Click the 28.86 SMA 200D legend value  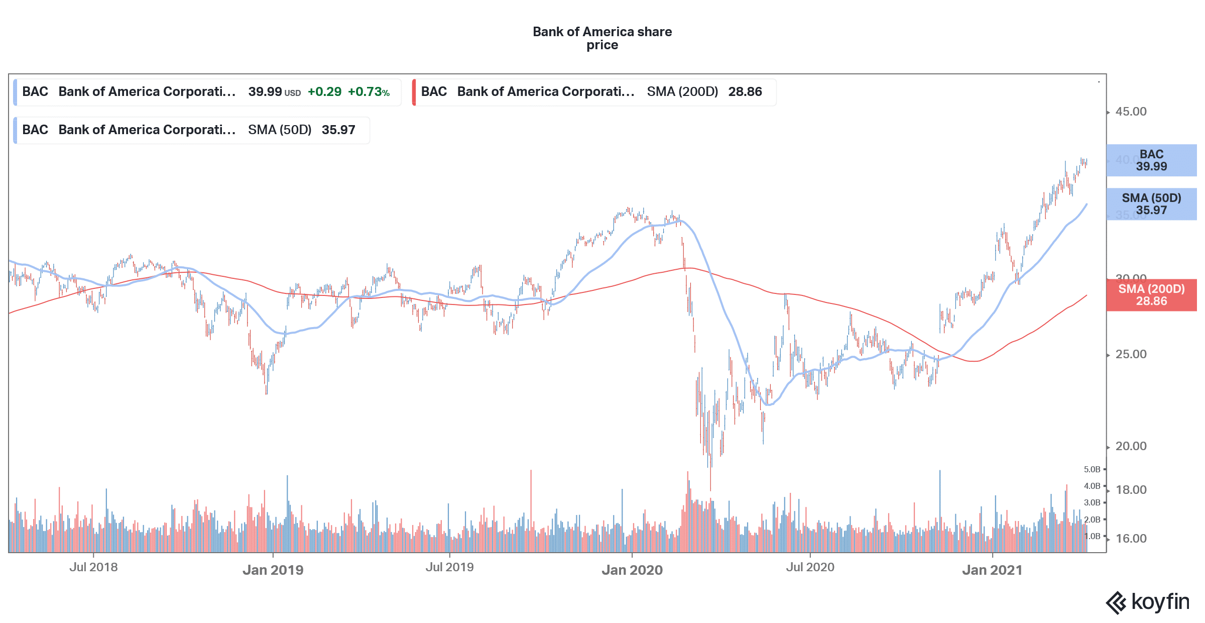click(x=745, y=92)
